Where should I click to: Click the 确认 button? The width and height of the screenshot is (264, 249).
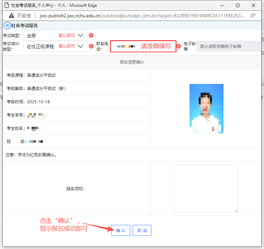(121, 230)
